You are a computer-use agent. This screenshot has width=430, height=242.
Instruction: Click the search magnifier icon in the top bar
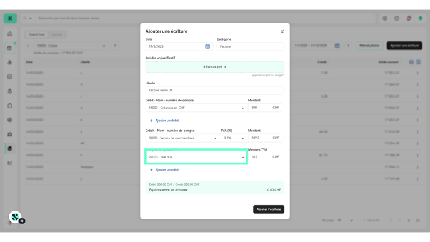click(x=25, y=18)
